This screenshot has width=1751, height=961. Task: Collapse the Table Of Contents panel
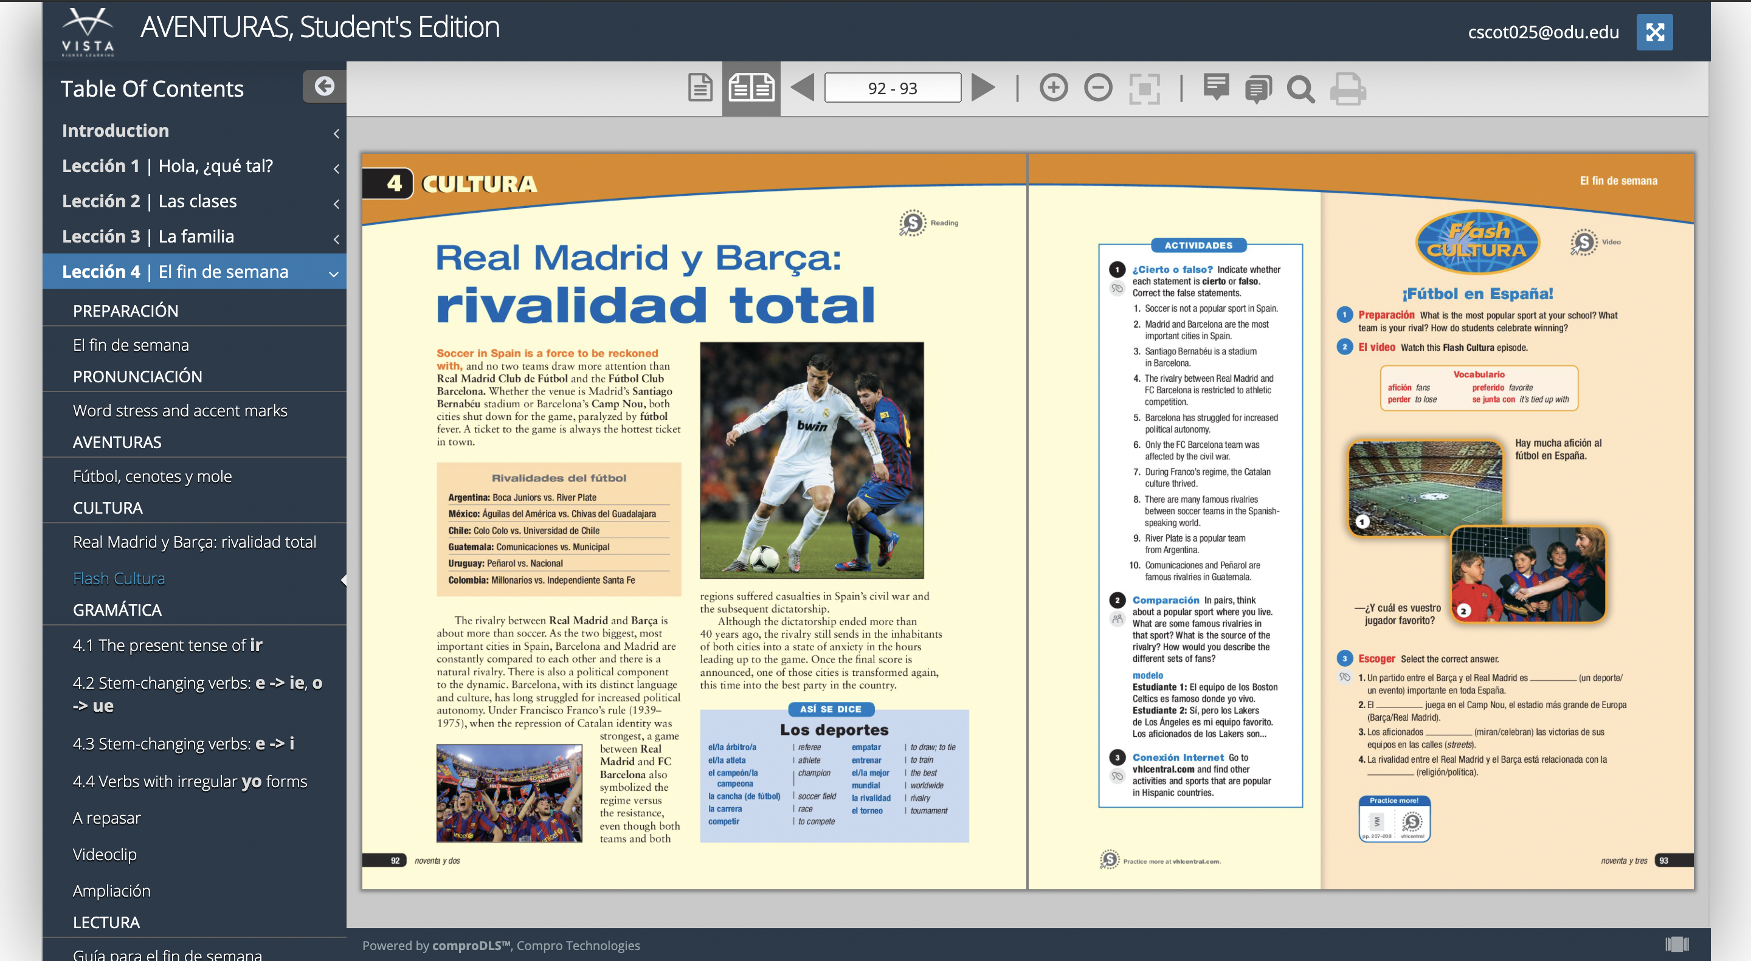coord(324,86)
